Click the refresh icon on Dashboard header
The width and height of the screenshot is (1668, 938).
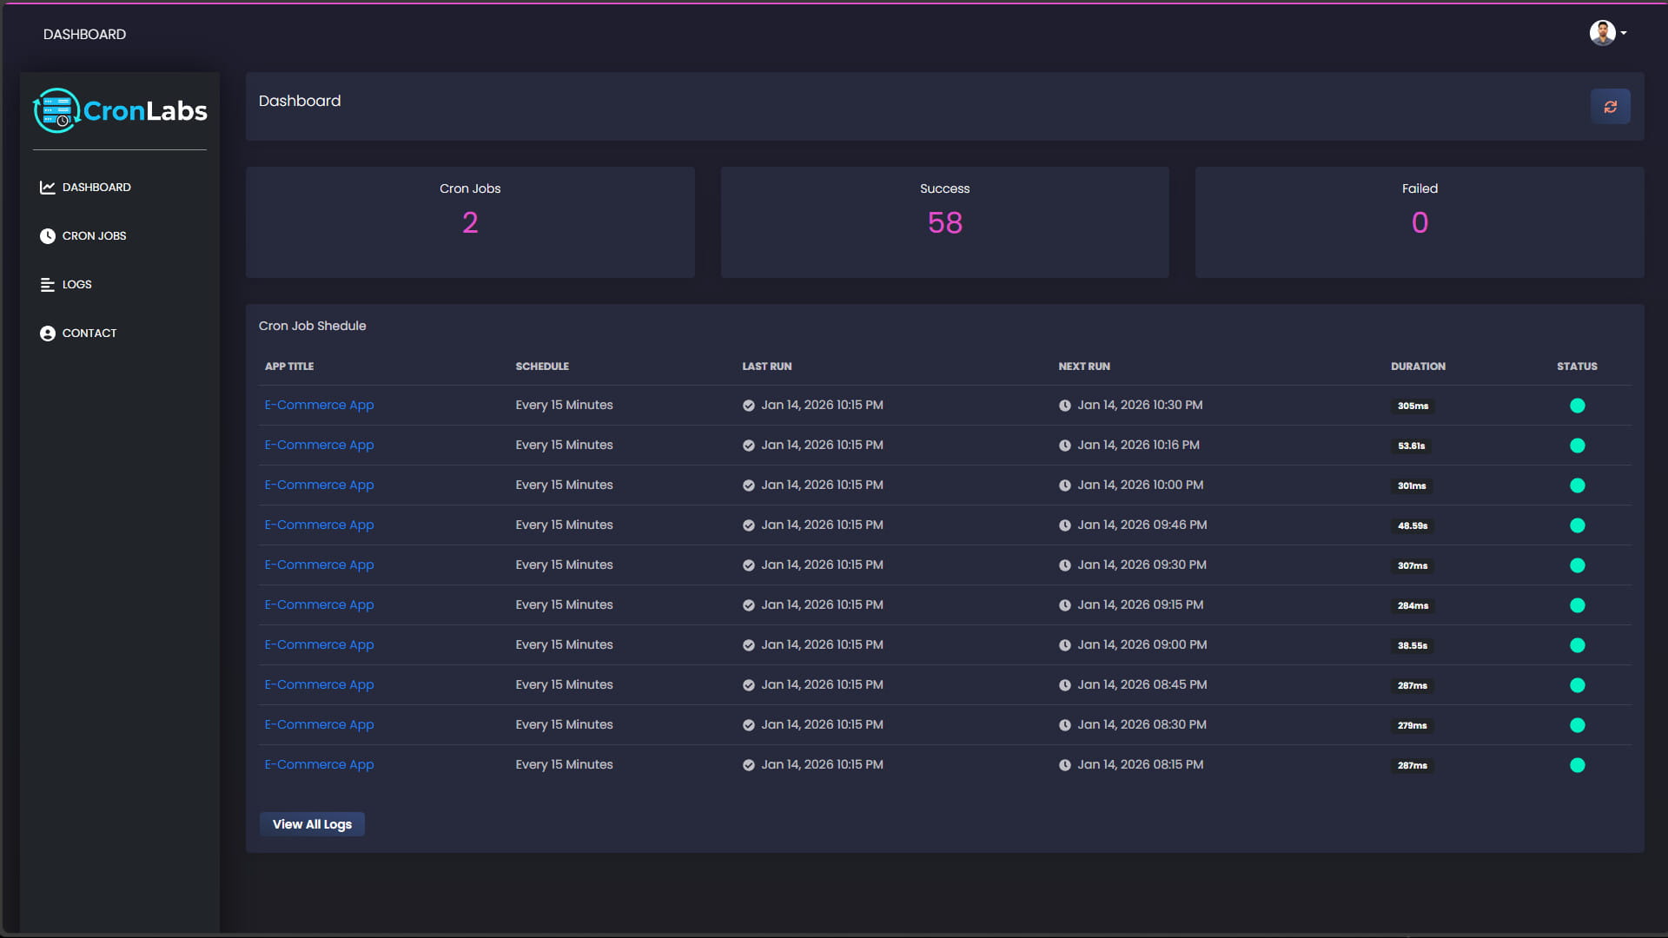[1610, 107]
